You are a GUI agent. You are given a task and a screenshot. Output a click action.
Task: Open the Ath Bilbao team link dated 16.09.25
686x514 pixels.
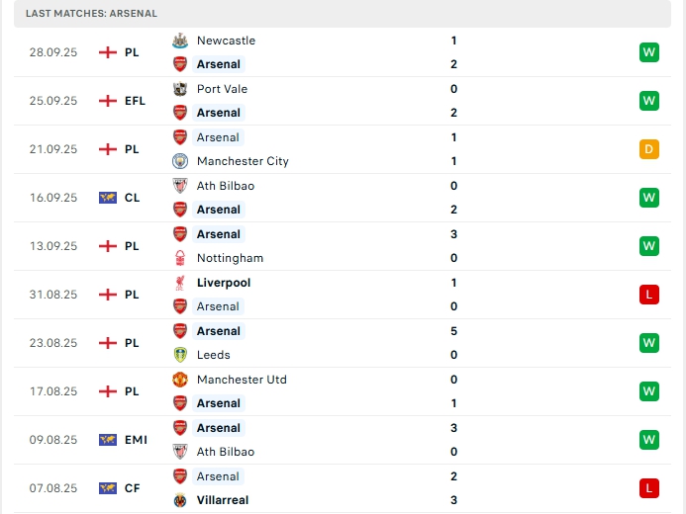[x=226, y=186]
